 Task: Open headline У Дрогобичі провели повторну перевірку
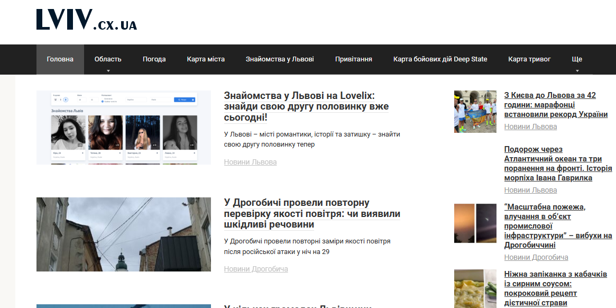click(312, 214)
